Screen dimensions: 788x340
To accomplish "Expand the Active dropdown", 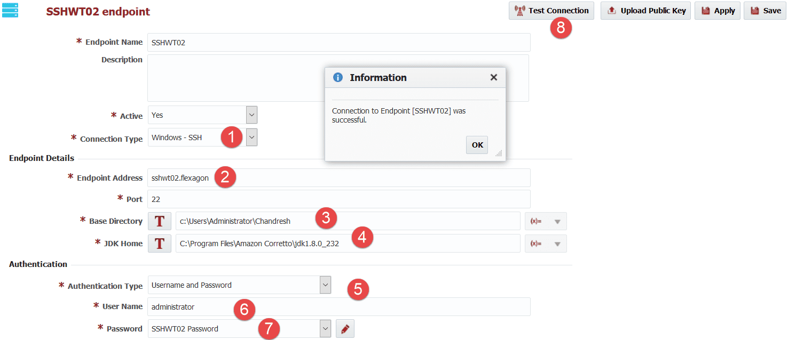I will (252, 115).
